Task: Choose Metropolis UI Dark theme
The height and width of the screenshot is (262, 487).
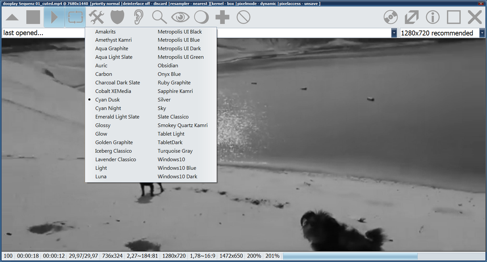Action: point(179,49)
